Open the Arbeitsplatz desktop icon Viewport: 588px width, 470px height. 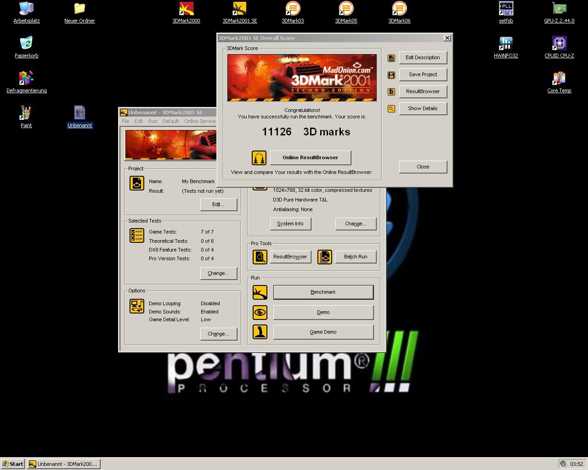(26, 12)
